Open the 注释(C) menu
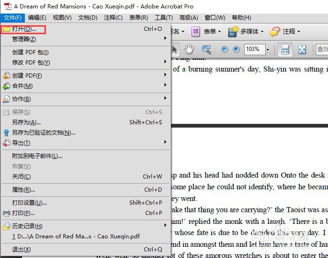 click(x=113, y=18)
